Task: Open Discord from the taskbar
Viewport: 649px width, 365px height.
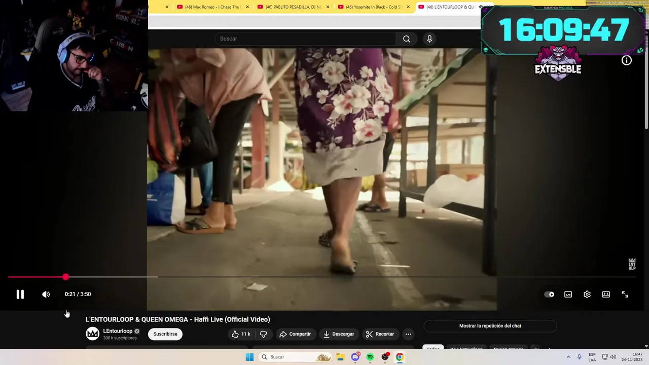Action: pos(355,357)
